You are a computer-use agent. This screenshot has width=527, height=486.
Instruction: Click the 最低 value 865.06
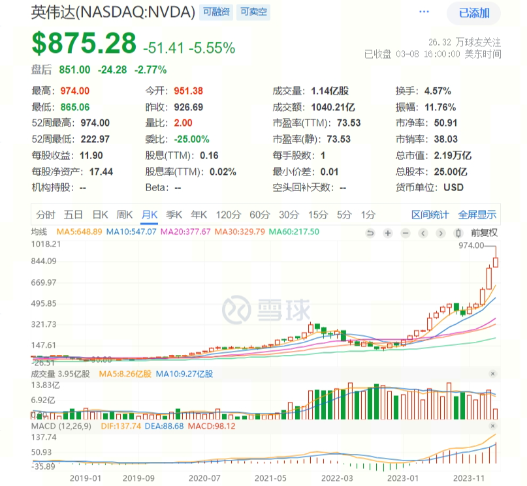(x=75, y=108)
